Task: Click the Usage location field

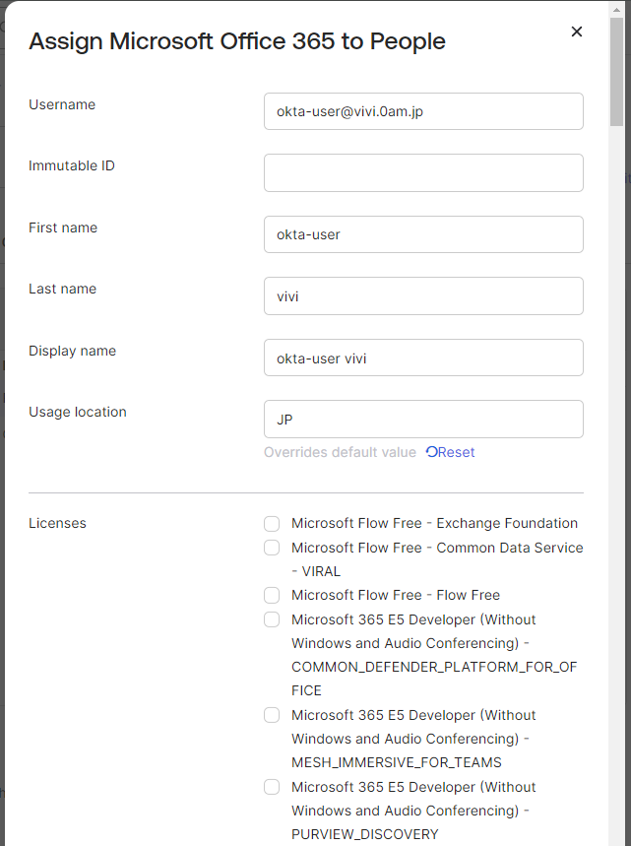Action: coord(423,419)
